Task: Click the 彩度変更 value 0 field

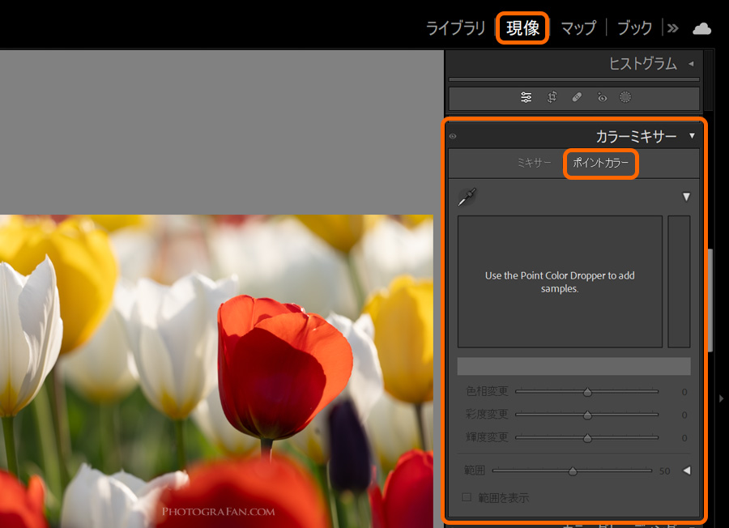Action: [684, 415]
